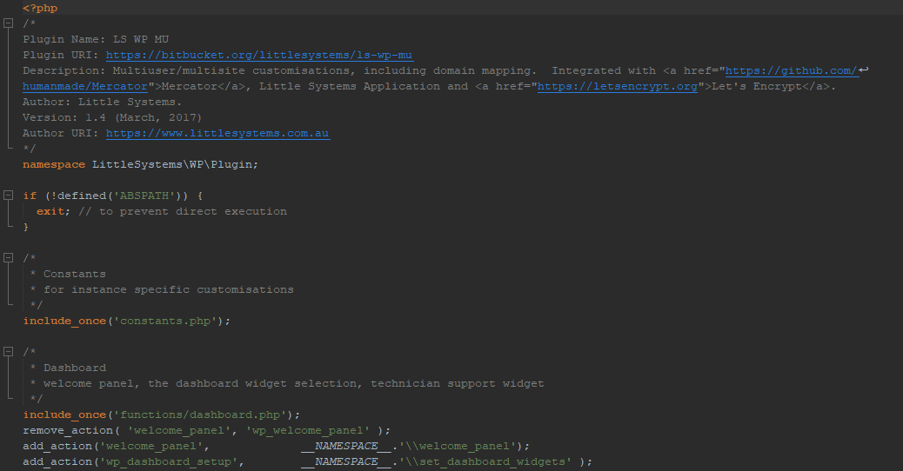Collapse the Dashboard comment block

[x=9, y=352]
